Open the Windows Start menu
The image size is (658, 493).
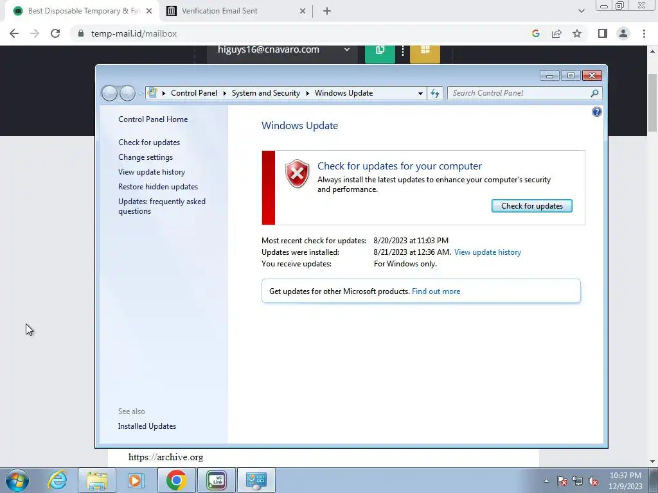pos(17,480)
